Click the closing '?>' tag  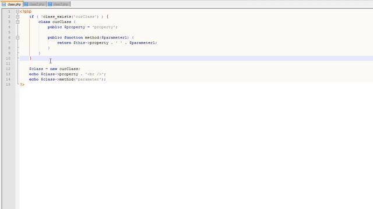pos(22,84)
